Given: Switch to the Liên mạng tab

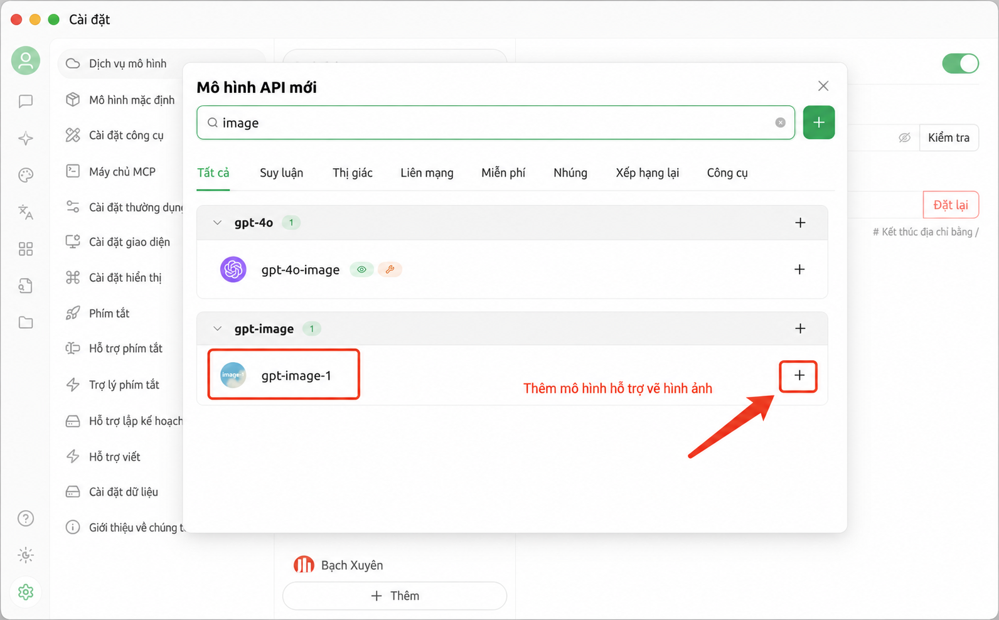Looking at the screenshot, I should click(x=427, y=173).
